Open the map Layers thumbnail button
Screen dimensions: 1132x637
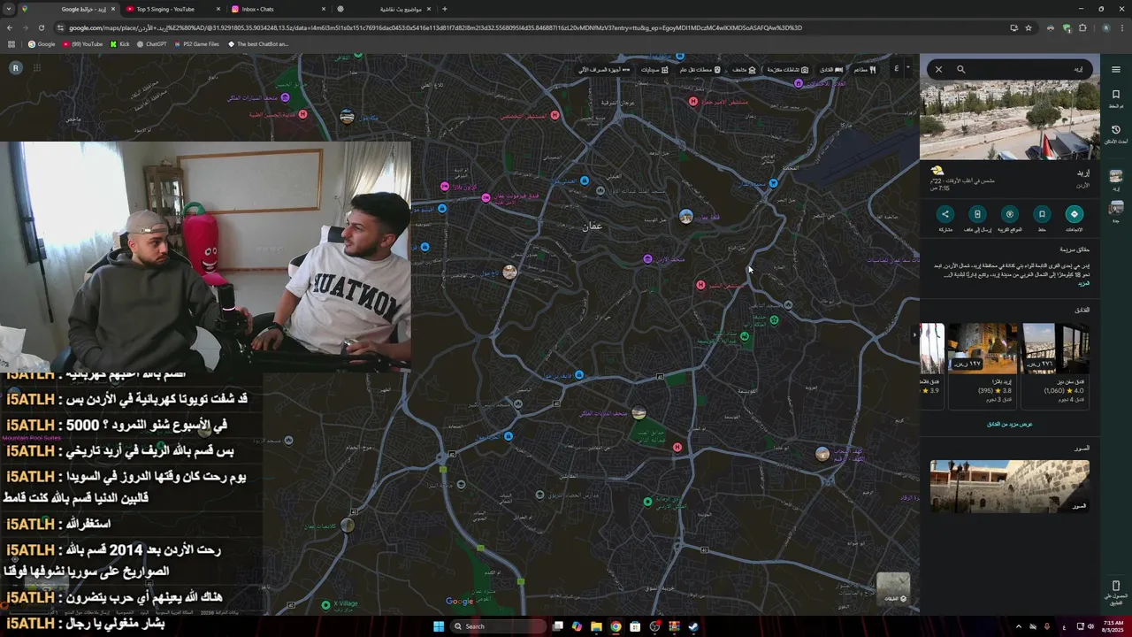[x=892, y=589]
